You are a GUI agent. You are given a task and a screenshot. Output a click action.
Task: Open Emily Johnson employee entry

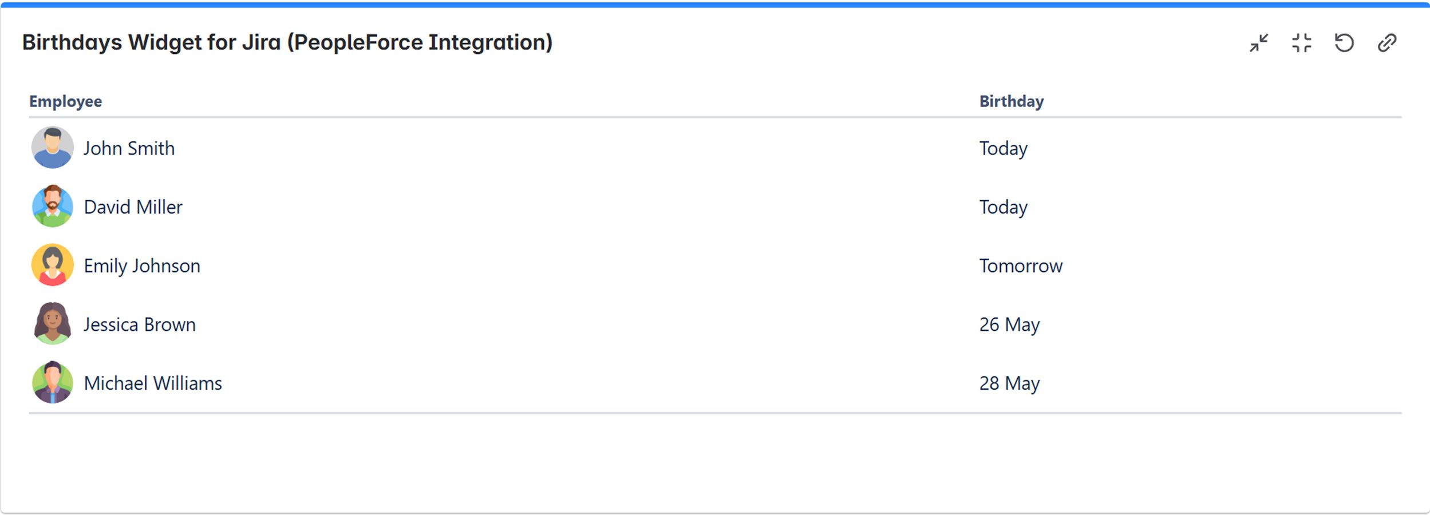click(x=142, y=266)
